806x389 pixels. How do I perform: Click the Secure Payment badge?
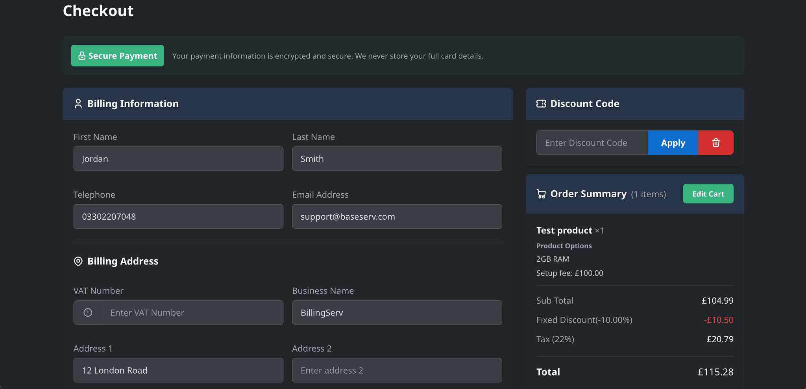pyautogui.click(x=117, y=56)
